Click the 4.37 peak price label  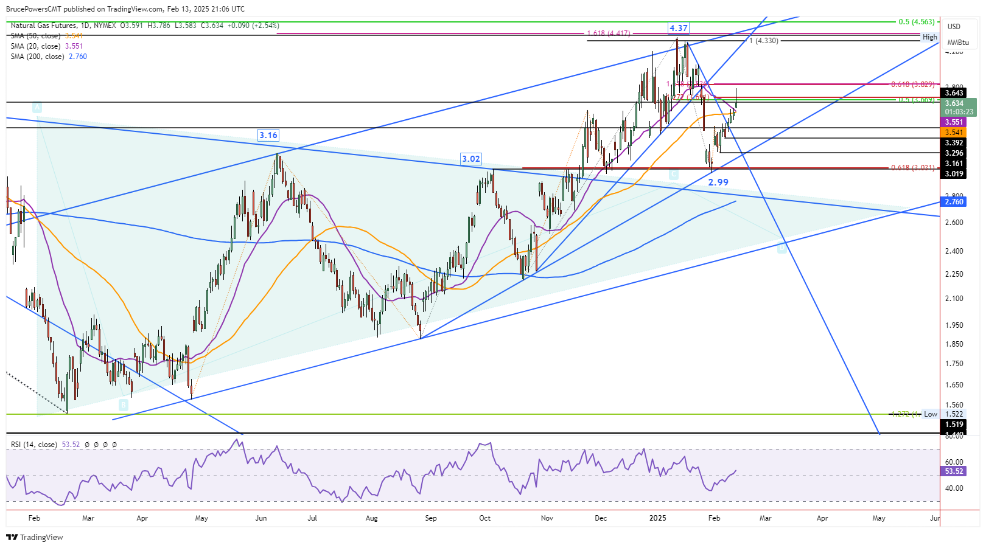coord(679,28)
